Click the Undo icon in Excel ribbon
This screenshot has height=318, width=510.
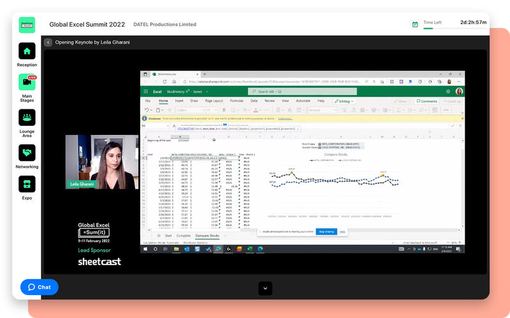(147, 110)
